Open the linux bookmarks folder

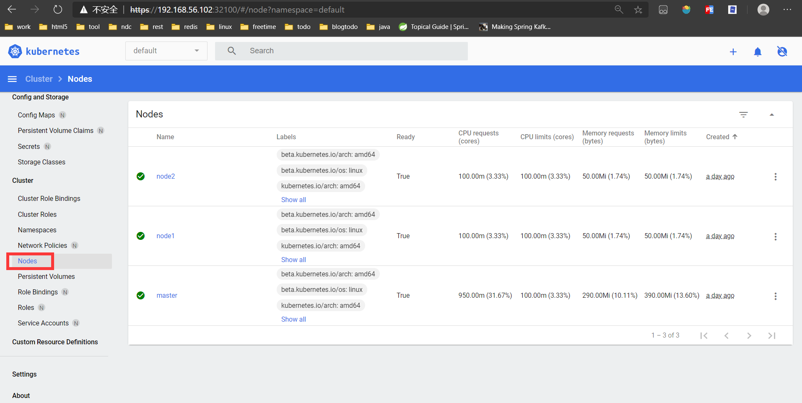pyautogui.click(x=219, y=27)
